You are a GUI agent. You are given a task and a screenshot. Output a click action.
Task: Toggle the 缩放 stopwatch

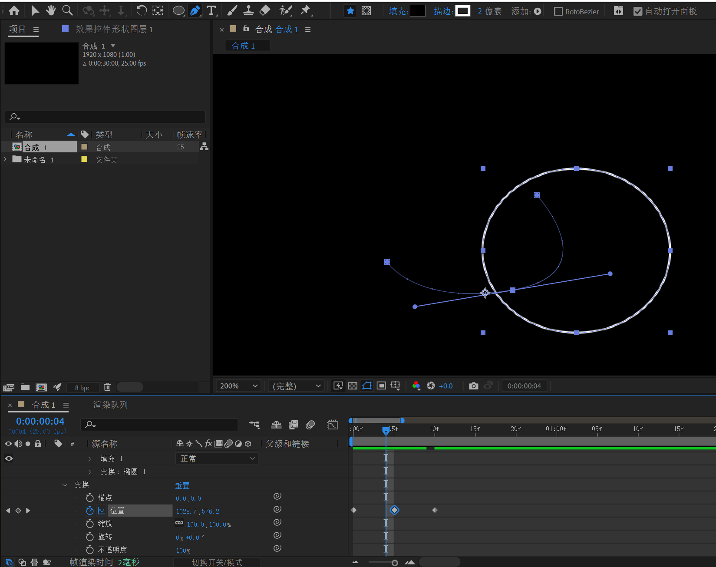[x=90, y=524]
